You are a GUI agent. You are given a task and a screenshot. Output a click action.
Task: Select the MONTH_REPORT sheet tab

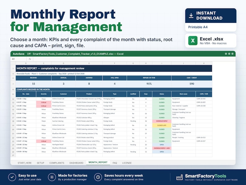pos(98,162)
